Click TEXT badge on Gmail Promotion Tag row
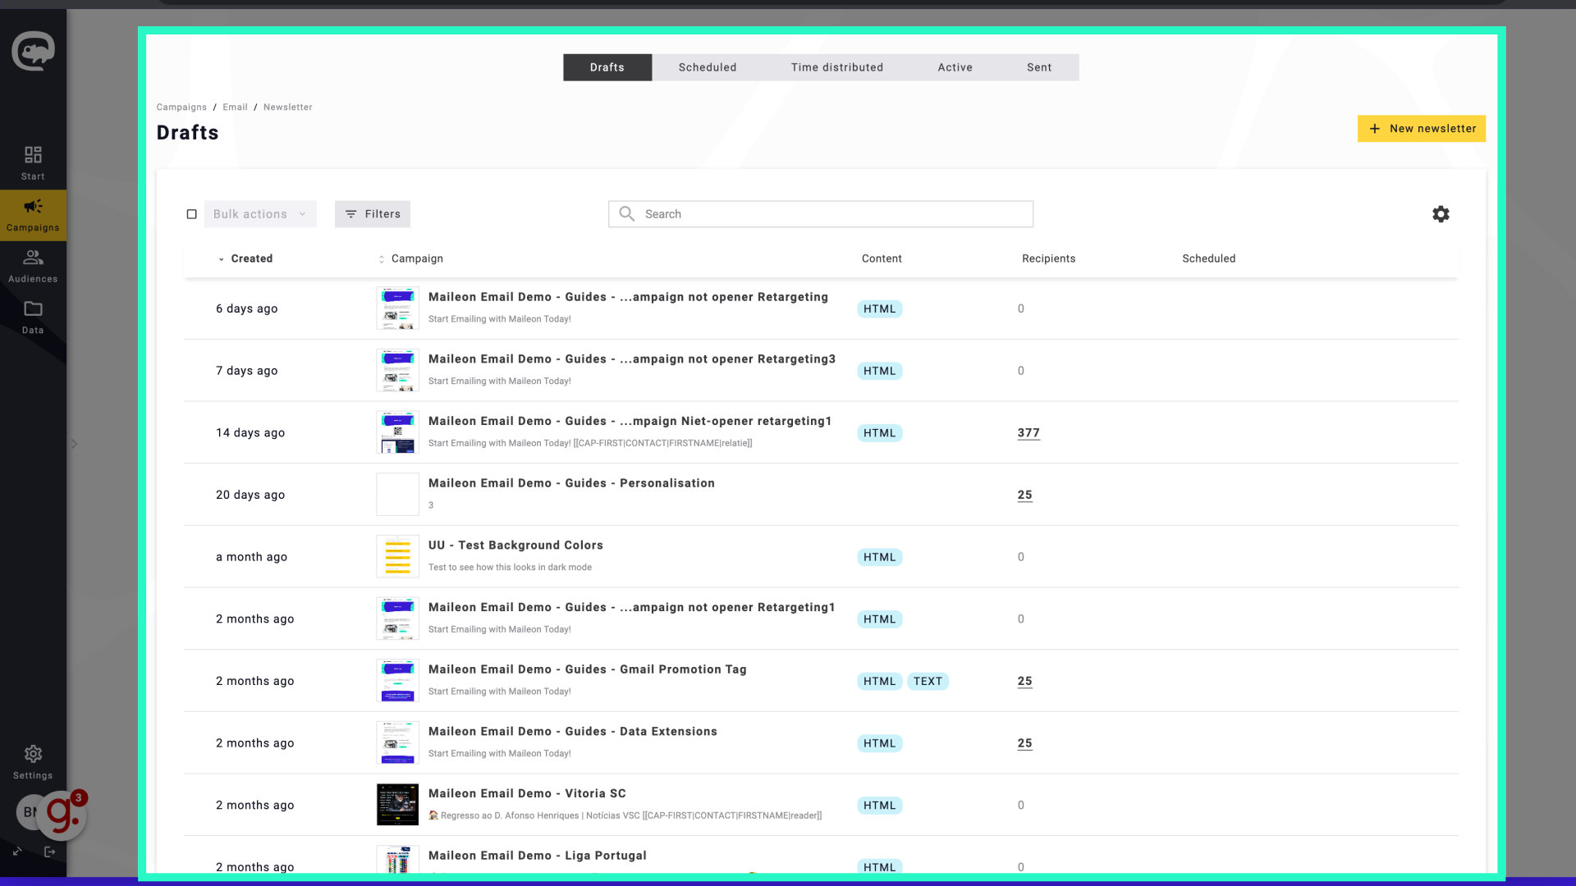Screen dimensions: 1576x886 click(x=928, y=682)
